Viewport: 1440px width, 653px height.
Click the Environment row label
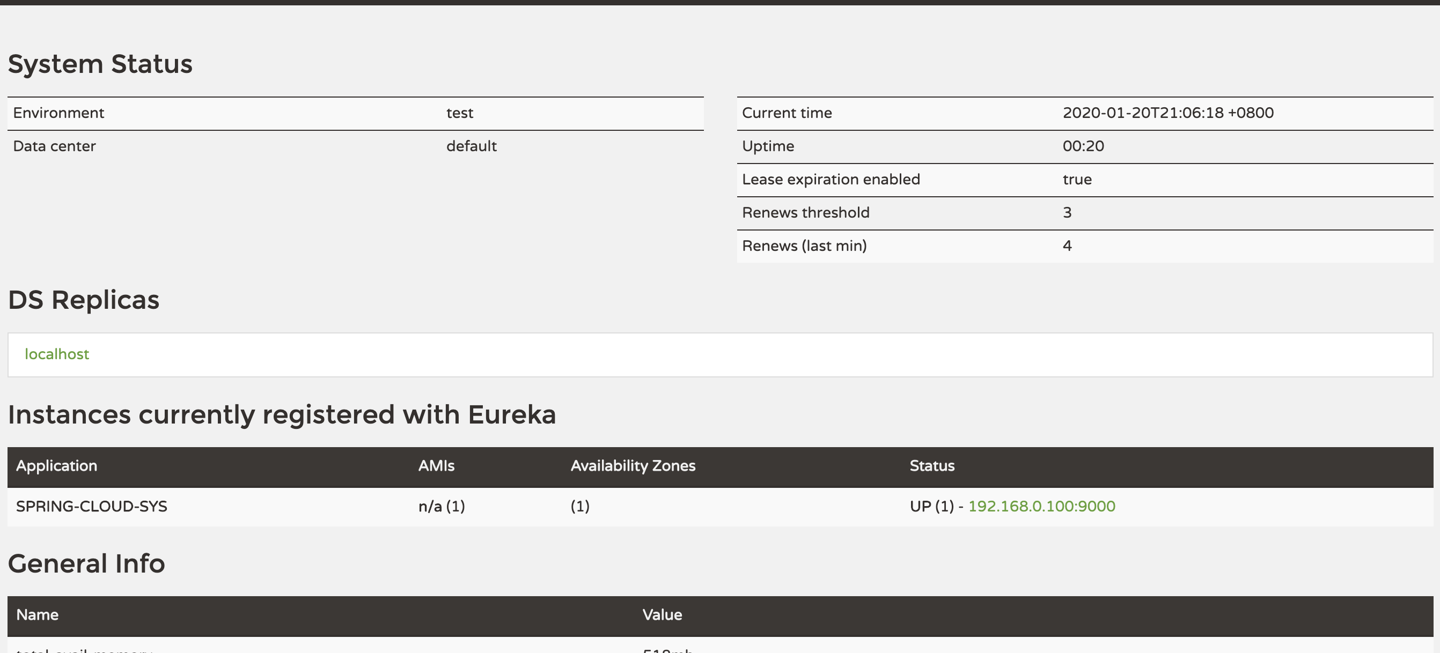[x=58, y=113]
